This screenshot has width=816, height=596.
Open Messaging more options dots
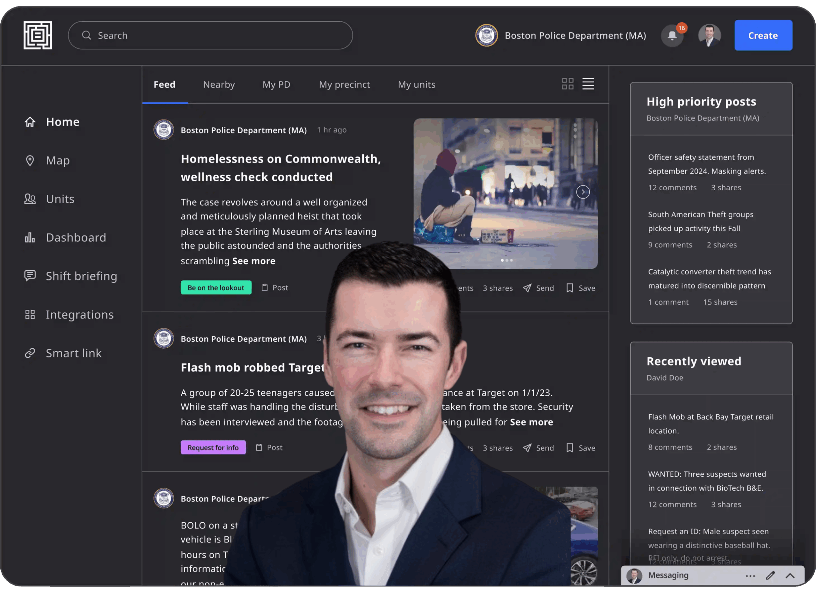coord(750,576)
